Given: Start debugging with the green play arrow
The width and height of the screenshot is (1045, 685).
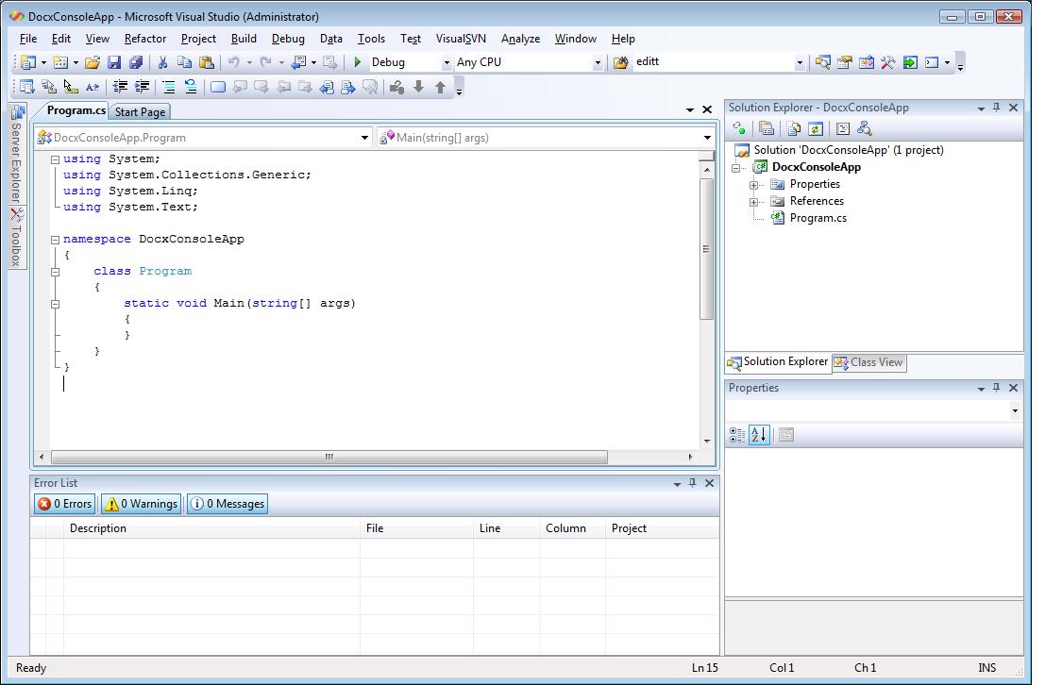Looking at the screenshot, I should click(x=357, y=62).
